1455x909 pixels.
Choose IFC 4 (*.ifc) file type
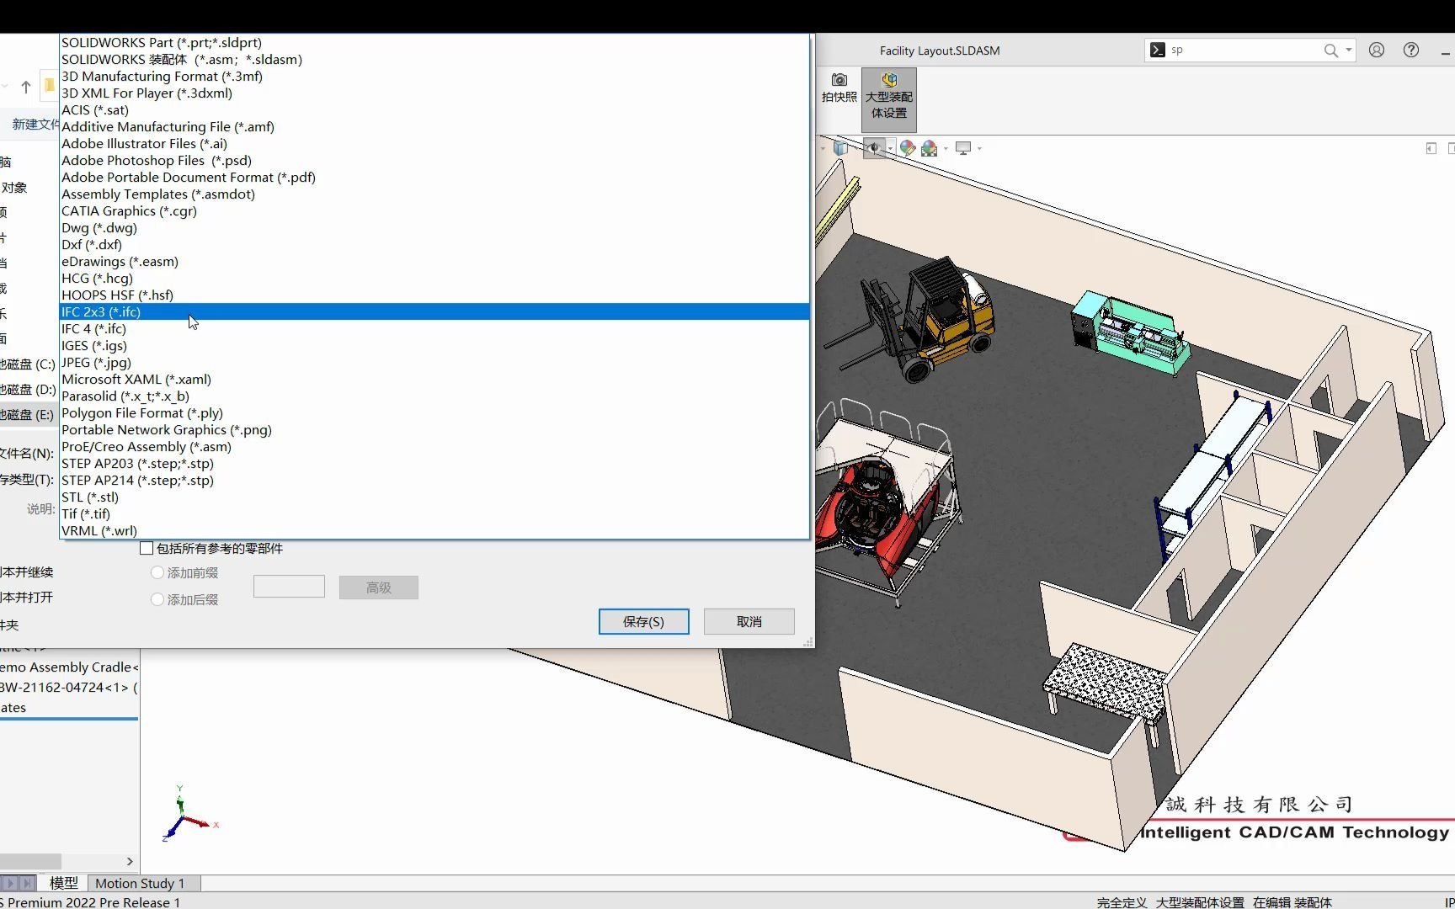point(93,328)
